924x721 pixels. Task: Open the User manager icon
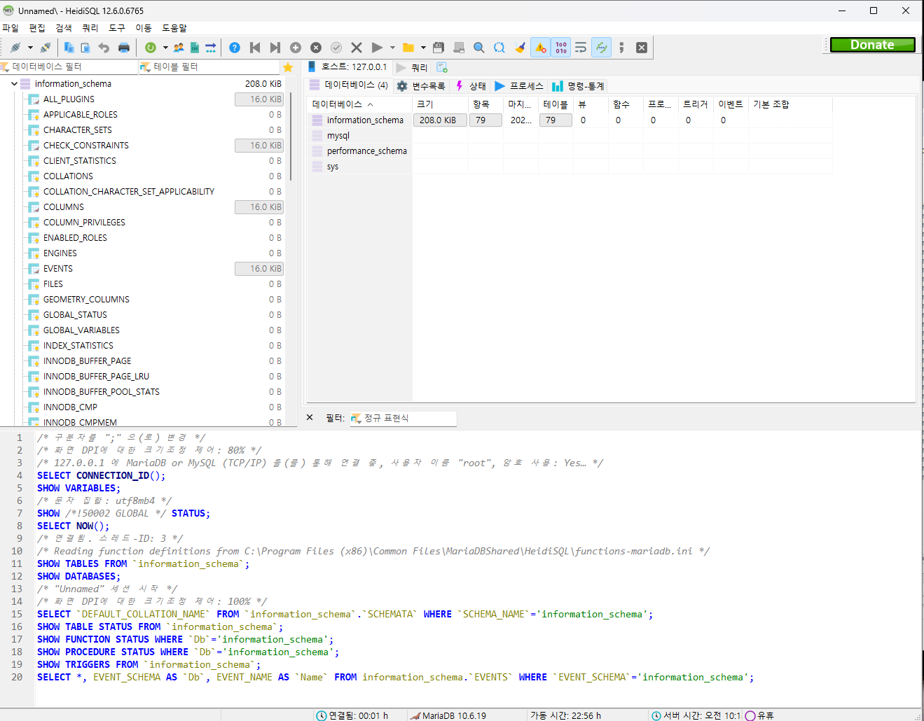pos(179,48)
